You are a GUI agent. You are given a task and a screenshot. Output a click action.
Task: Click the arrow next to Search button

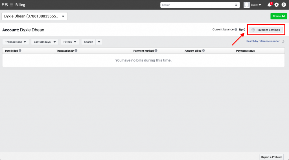(99, 42)
